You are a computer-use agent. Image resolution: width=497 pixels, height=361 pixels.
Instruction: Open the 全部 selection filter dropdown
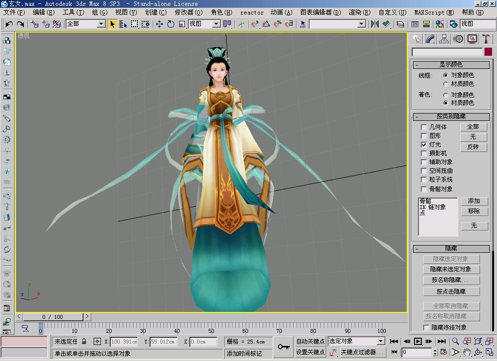(101, 24)
